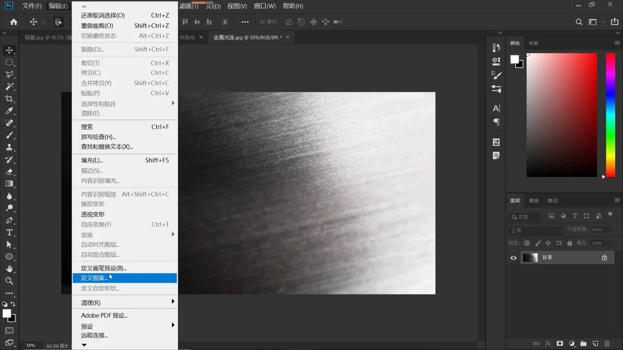Image resolution: width=623 pixels, height=350 pixels.
Task: Toggle lock transparent pixels in Layers panel
Action: point(527,243)
